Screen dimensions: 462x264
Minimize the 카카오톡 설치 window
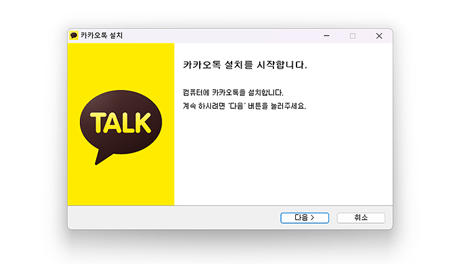pos(327,36)
